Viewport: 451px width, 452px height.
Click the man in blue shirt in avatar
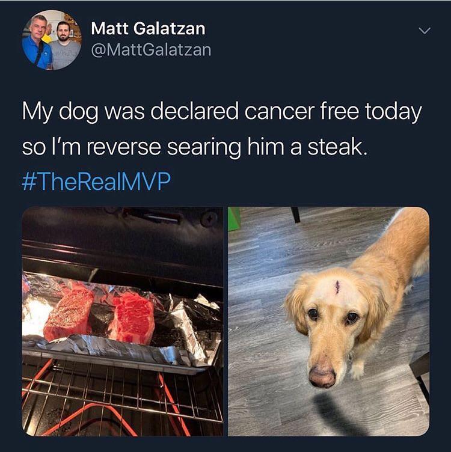pos(37,43)
